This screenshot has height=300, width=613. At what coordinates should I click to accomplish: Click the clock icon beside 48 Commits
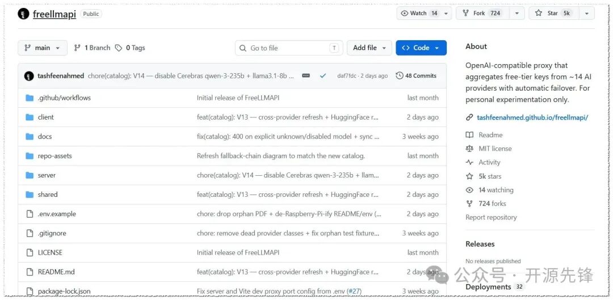point(399,76)
